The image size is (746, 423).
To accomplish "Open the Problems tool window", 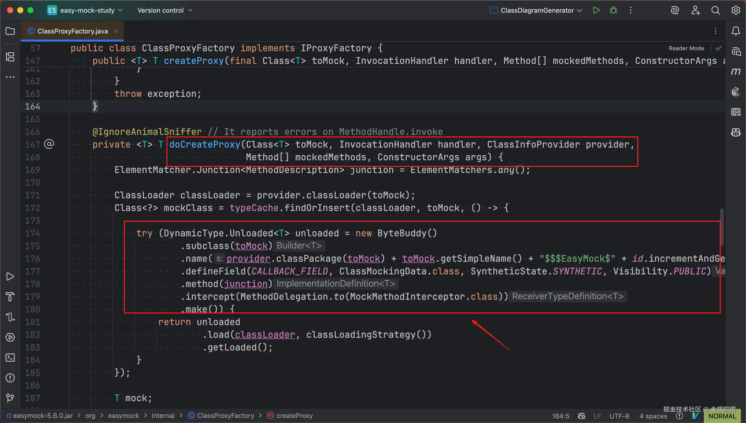I will (x=10, y=378).
